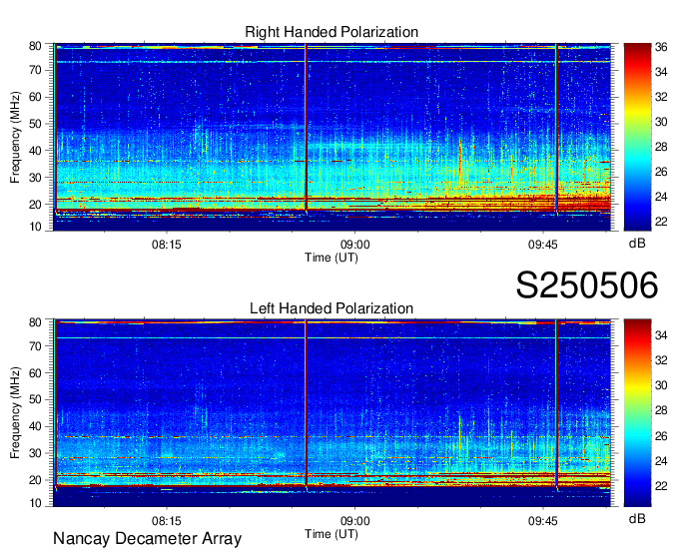Click the 80 MHz tick on Left Handed plot
Viewport: 679px width, 551px height.
tap(35, 322)
